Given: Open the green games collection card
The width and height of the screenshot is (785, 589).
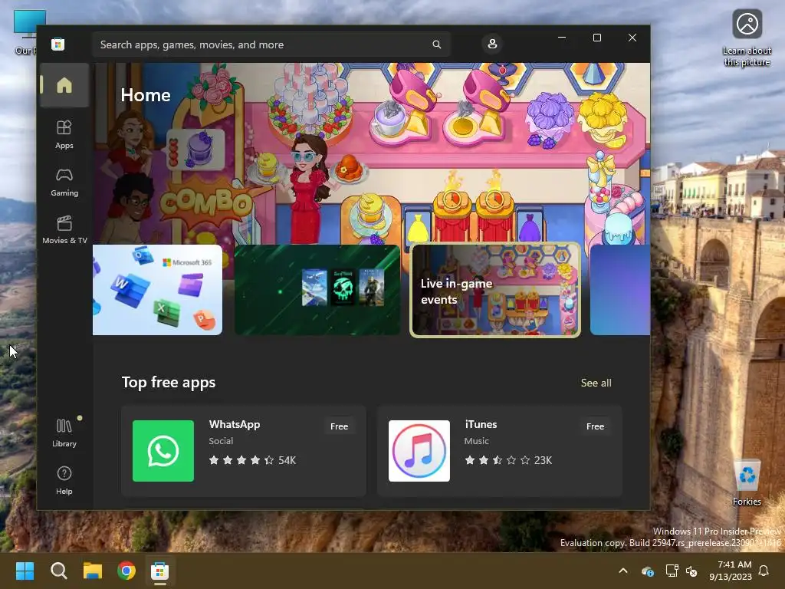Looking at the screenshot, I should [x=317, y=289].
